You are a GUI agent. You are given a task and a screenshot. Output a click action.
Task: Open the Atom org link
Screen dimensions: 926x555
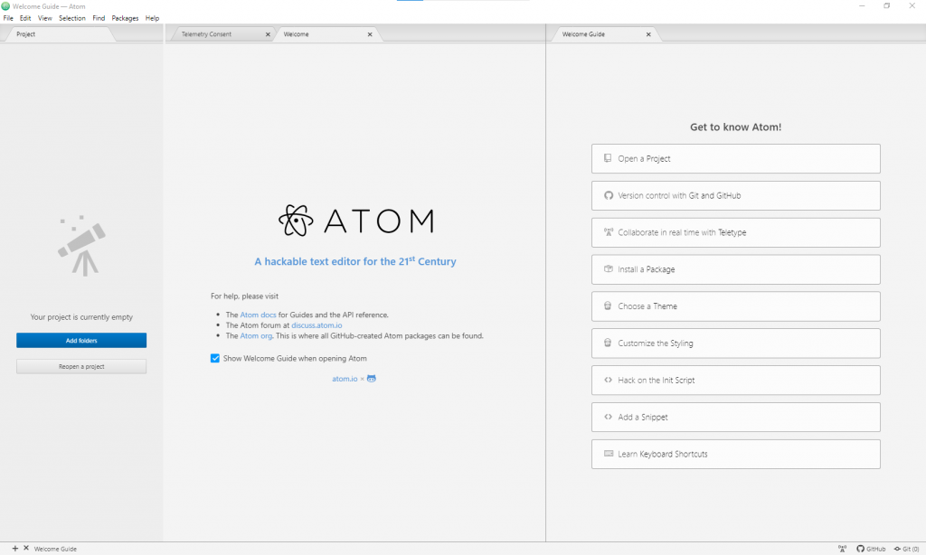[x=256, y=336]
